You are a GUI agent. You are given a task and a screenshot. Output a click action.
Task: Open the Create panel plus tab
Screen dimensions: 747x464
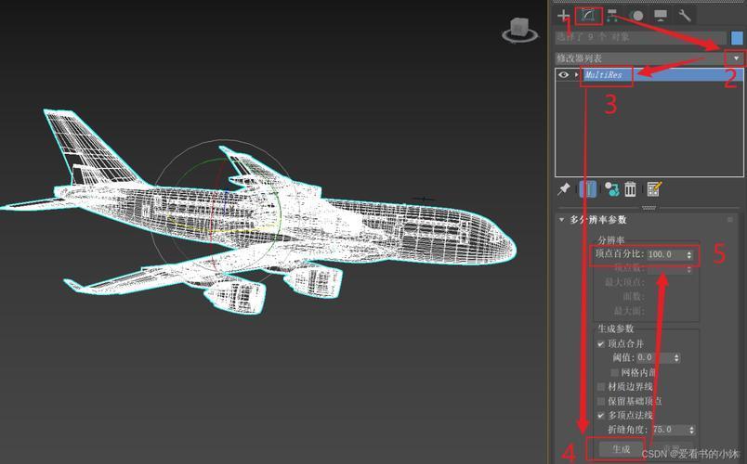point(563,15)
